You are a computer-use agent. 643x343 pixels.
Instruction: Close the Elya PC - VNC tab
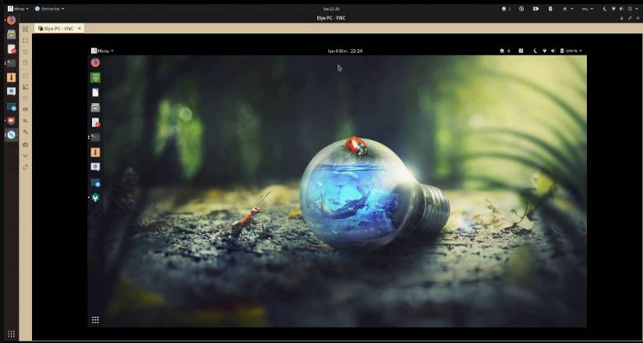point(79,28)
